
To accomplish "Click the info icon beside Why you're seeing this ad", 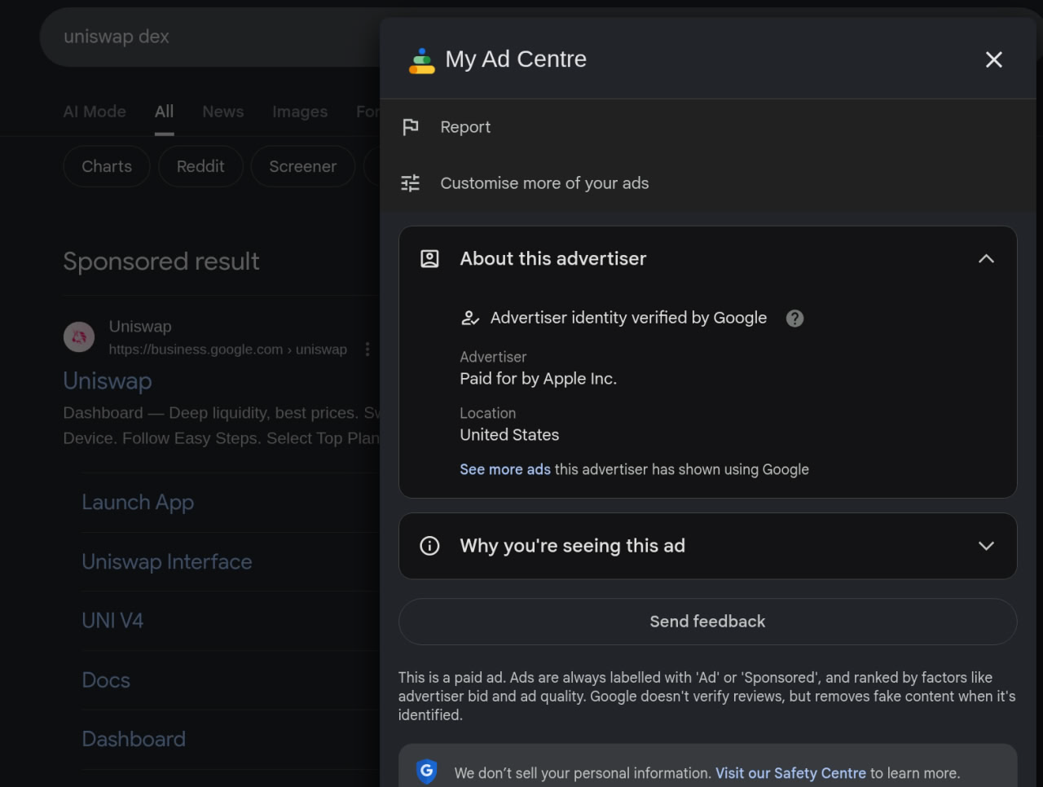I will point(429,546).
